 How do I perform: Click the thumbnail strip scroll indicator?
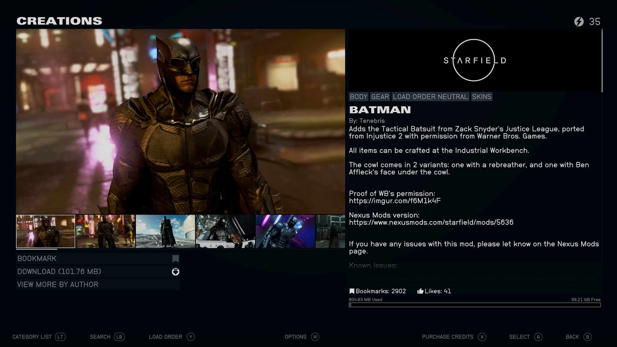click(37, 249)
